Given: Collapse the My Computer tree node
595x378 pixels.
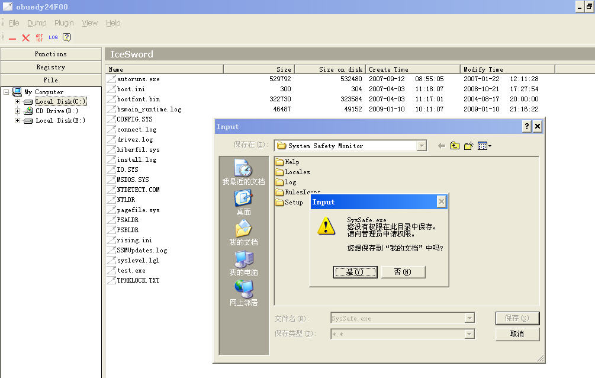Looking at the screenshot, I should (x=7, y=92).
